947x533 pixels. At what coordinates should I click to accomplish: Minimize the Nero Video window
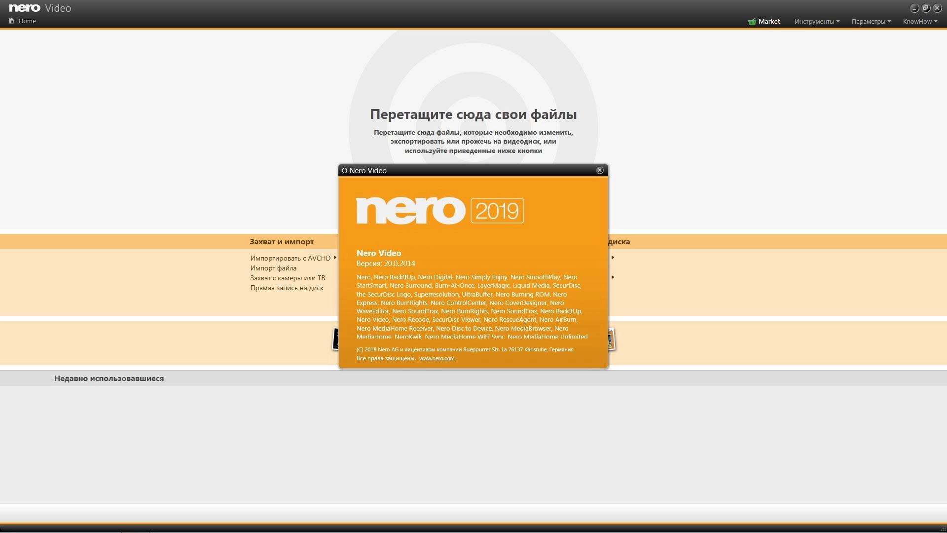point(914,8)
